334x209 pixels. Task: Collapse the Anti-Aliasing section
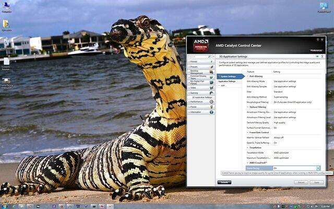(248, 76)
